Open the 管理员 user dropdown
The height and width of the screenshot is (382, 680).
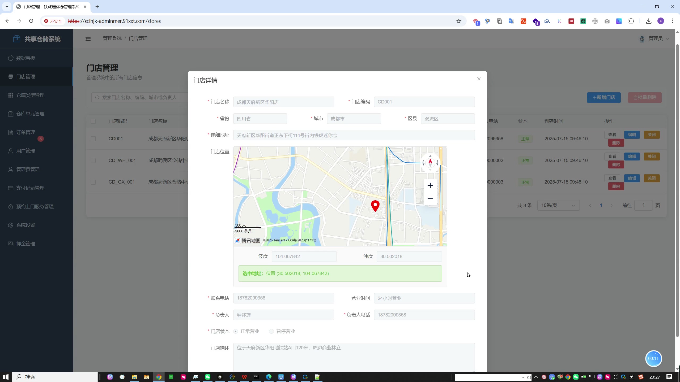coord(655,39)
